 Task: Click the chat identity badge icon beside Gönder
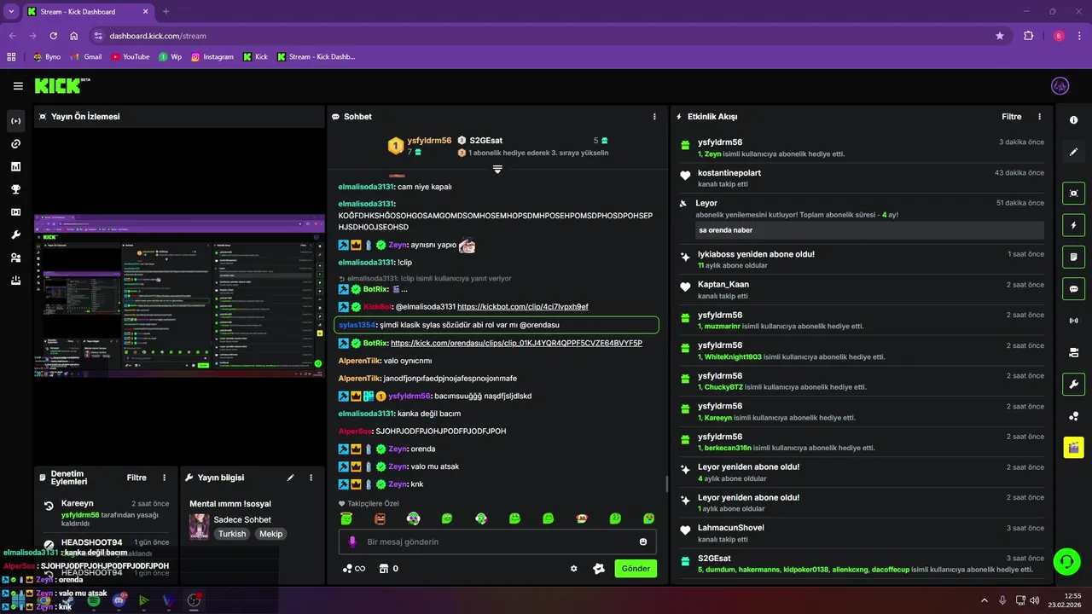(599, 569)
